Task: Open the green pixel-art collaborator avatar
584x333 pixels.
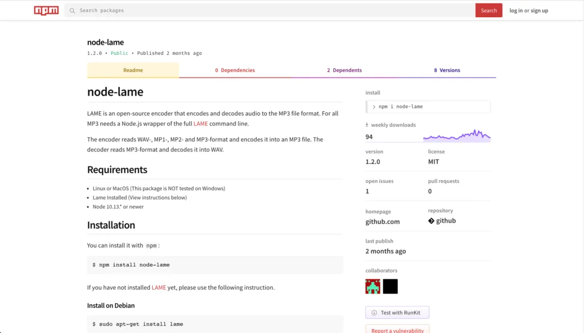Action: pyautogui.click(x=373, y=286)
